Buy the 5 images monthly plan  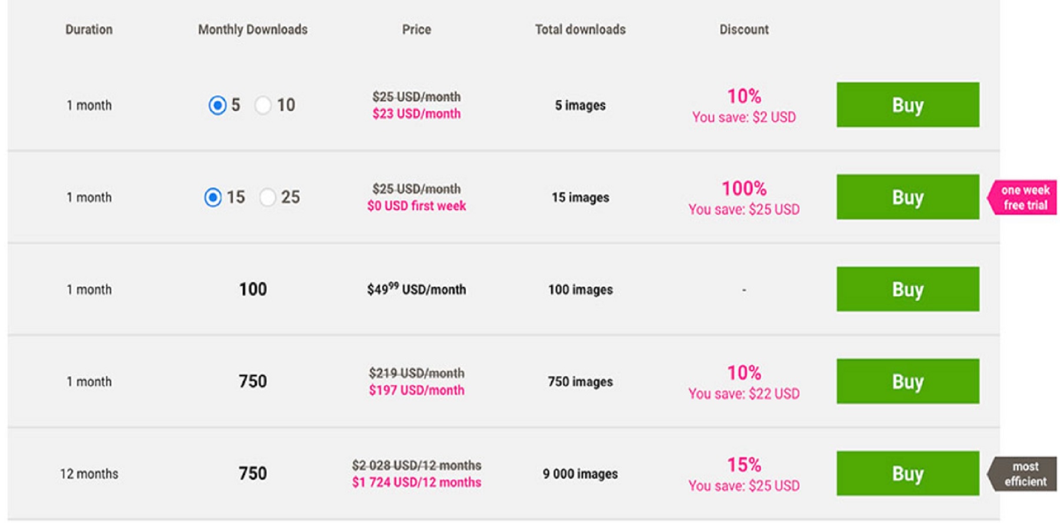pos(907,105)
